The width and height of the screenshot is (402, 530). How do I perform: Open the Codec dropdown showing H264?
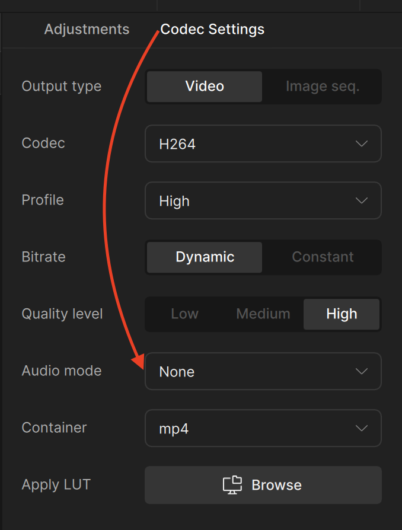click(263, 143)
